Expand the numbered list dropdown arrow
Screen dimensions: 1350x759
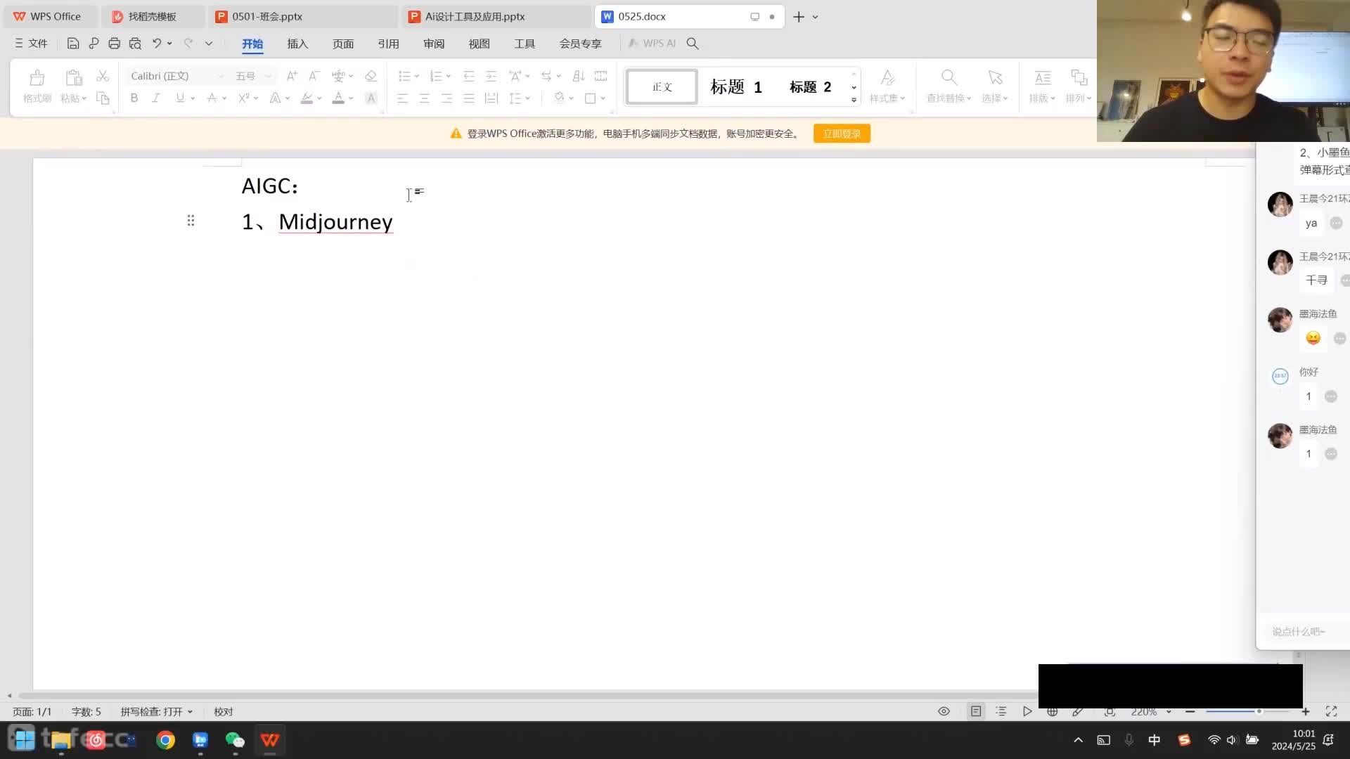tap(449, 76)
